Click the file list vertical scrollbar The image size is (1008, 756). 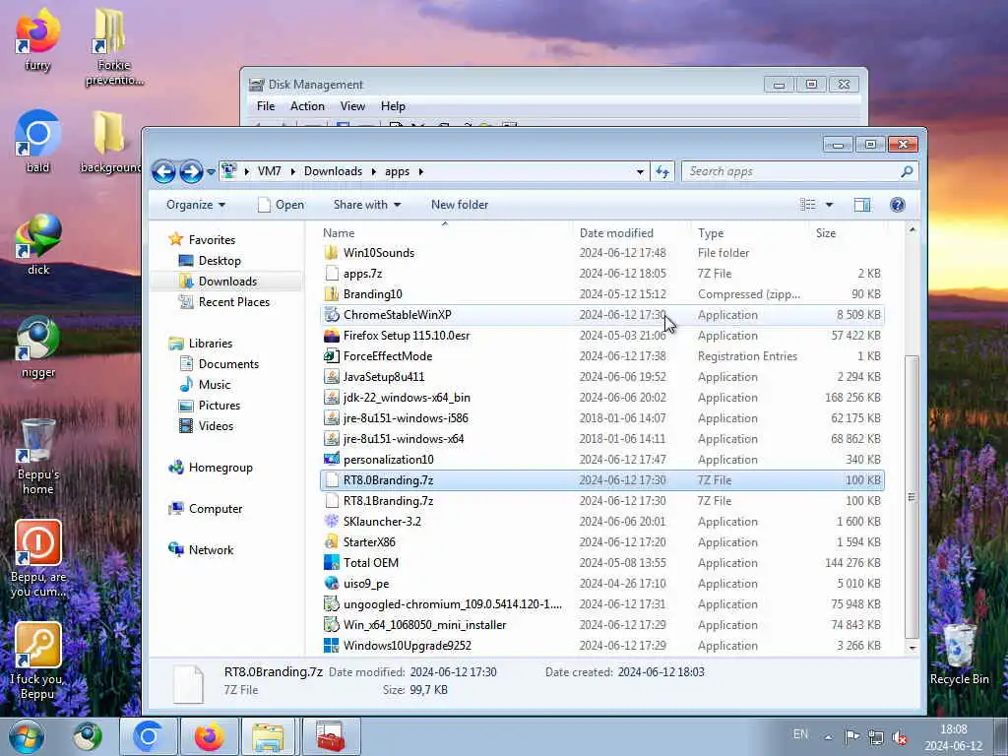point(912,496)
